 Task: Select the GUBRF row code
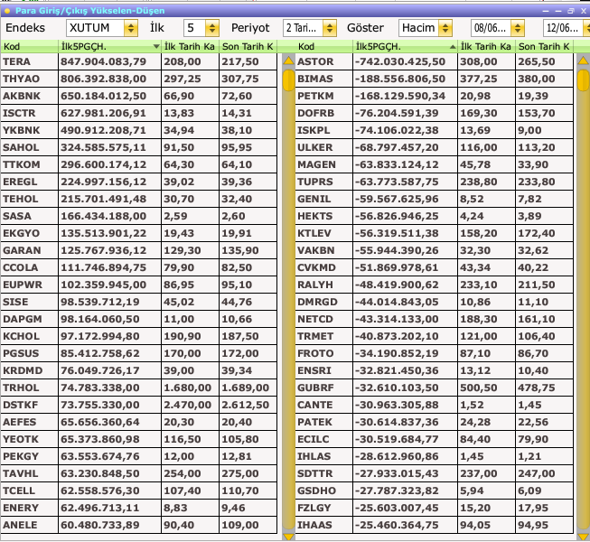(x=315, y=388)
